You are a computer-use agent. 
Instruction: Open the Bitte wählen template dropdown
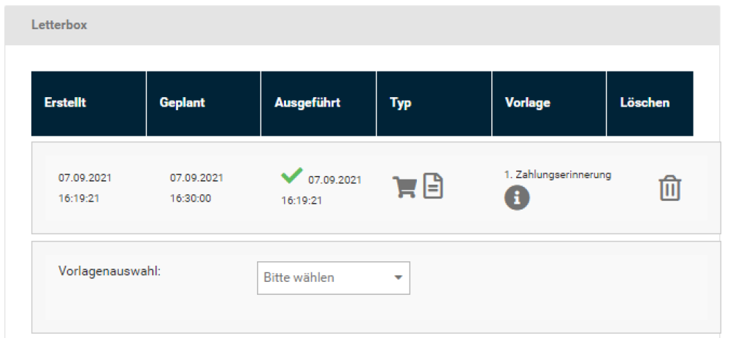pyautogui.click(x=333, y=278)
